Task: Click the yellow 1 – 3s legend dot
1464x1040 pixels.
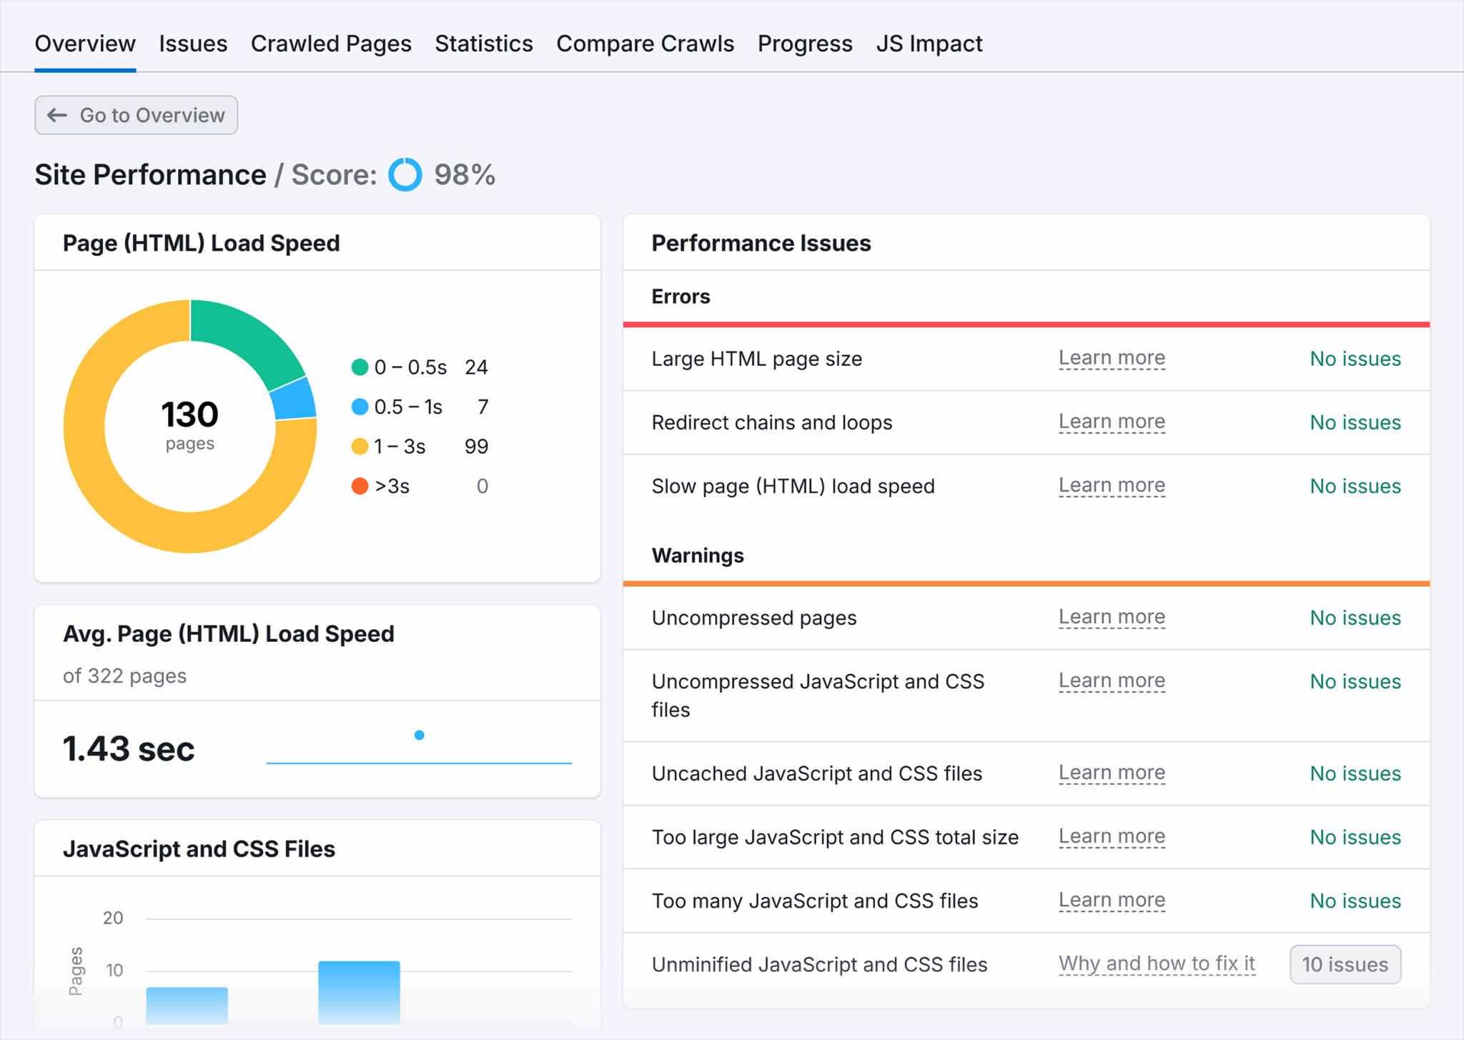Action: [x=360, y=447]
